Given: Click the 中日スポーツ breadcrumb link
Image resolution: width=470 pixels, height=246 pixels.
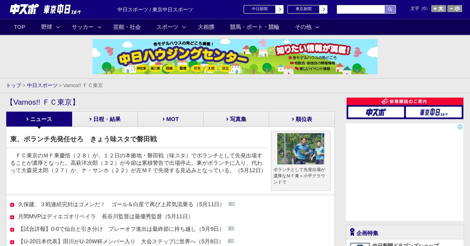Looking at the screenshot, I should click(x=42, y=86).
